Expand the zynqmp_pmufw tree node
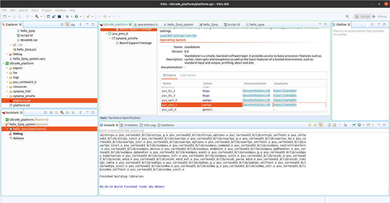This screenshot has height=203, width=390. [110, 38]
